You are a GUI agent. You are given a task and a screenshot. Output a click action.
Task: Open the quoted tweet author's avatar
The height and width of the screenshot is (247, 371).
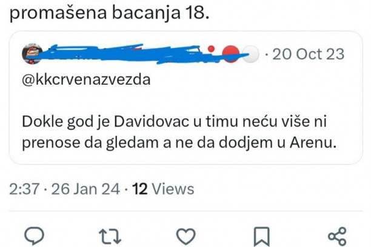tap(32, 54)
